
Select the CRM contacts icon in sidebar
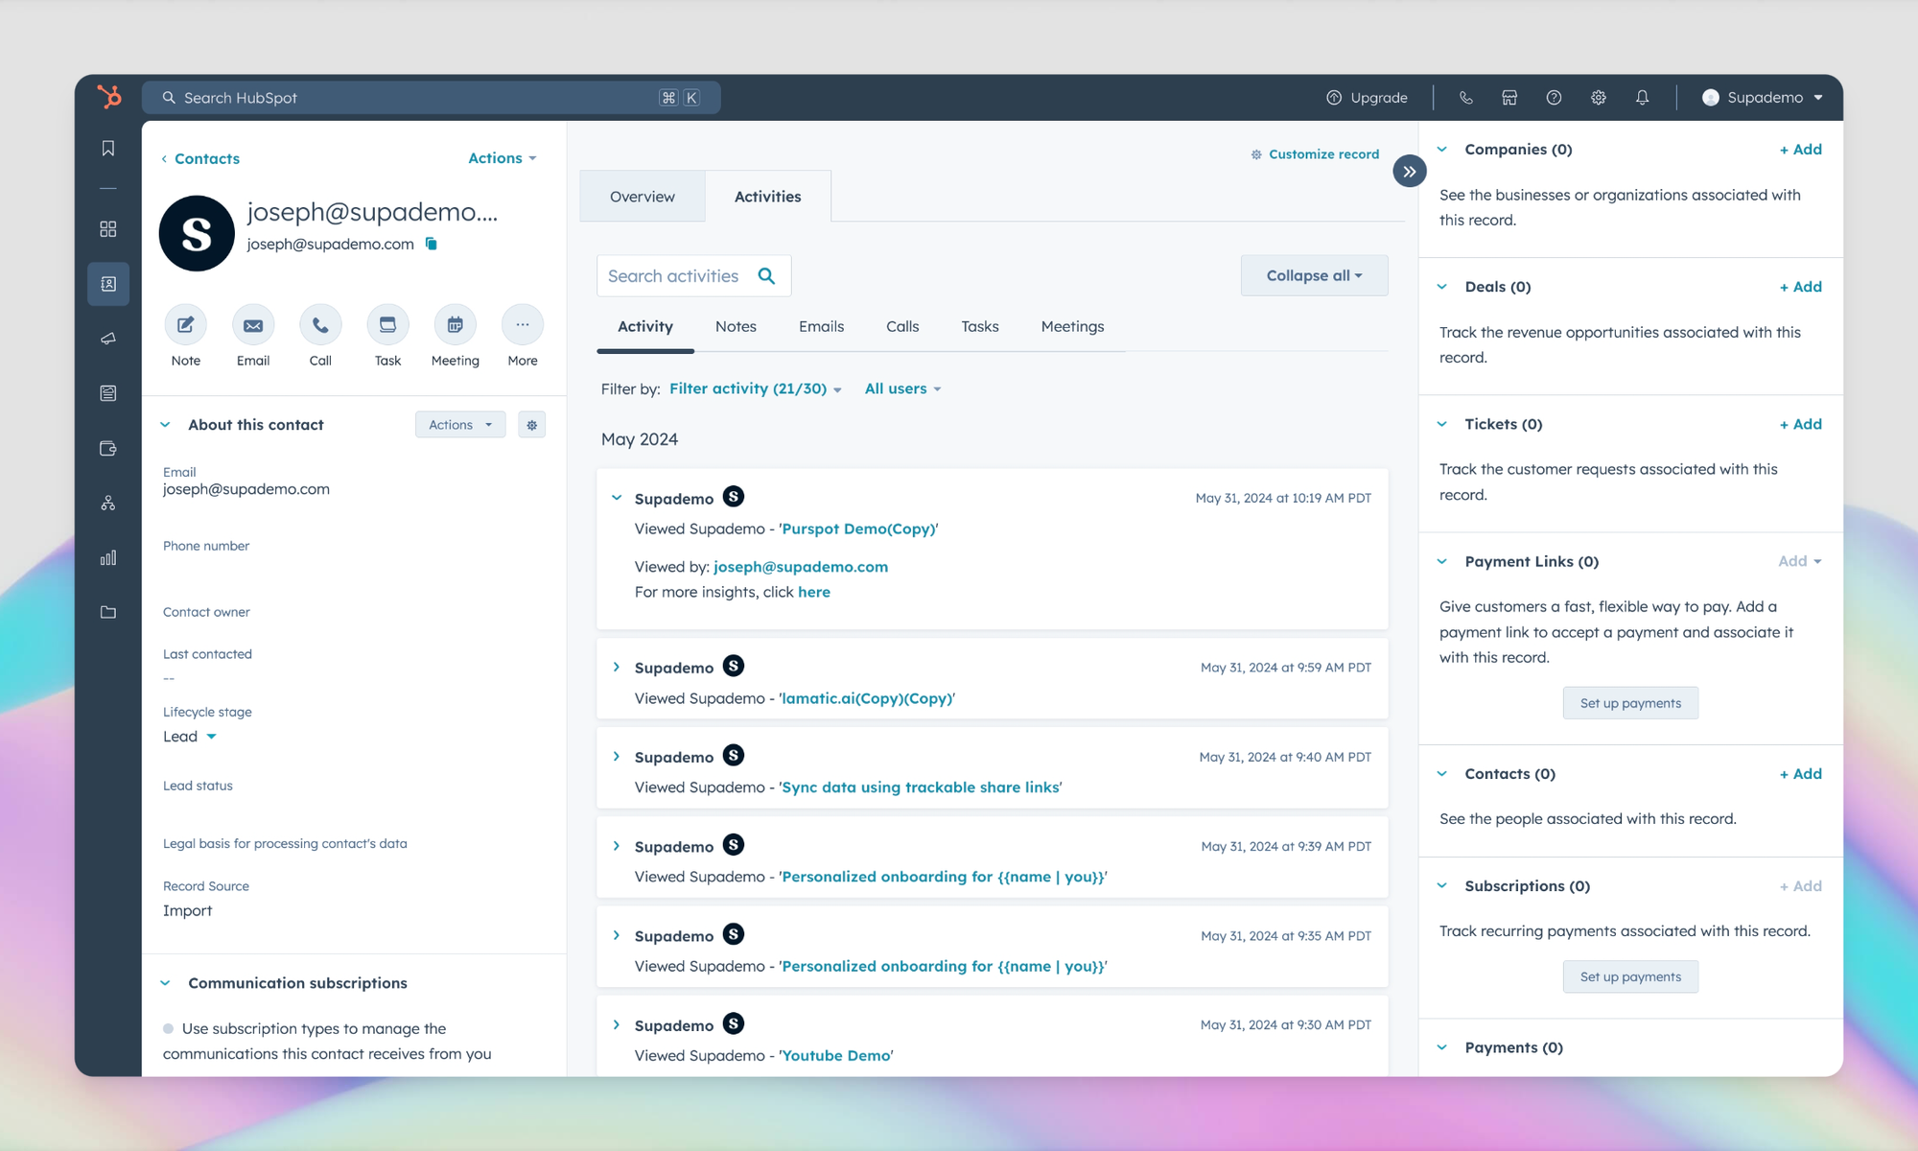point(108,284)
